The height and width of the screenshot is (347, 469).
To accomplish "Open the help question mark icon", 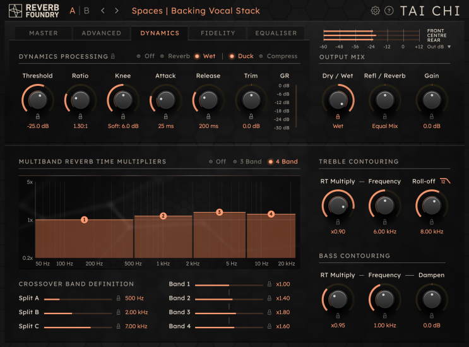I will click(389, 11).
